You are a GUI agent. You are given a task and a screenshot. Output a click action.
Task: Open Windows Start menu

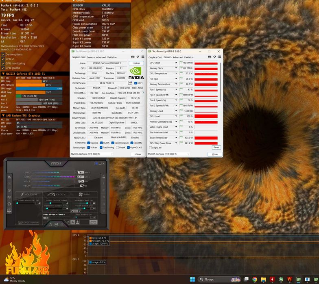[x=192, y=280]
